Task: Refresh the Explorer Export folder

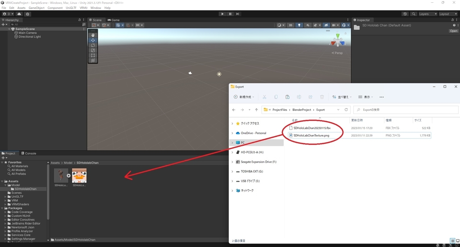Action: (346, 110)
